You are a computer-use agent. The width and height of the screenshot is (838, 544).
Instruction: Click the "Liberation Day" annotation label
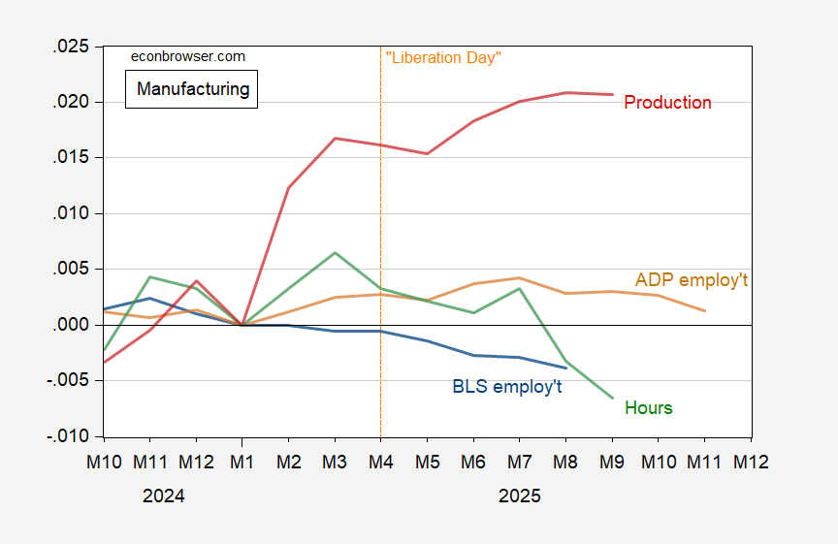[x=443, y=57]
